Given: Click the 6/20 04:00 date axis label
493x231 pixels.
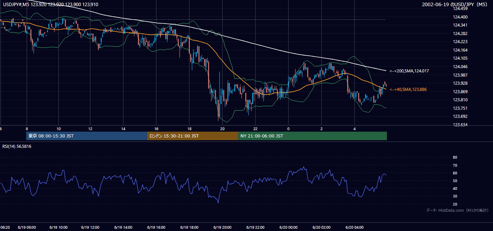Looking at the screenshot, I should (x=355, y=227).
